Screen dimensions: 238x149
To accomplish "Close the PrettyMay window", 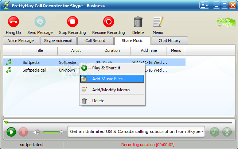I will 233,5.
